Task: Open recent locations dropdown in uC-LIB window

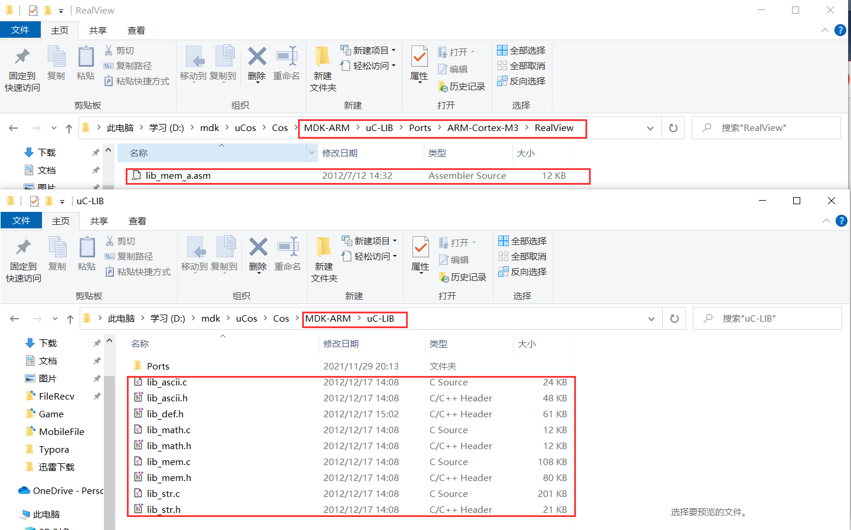Action: click(55, 319)
